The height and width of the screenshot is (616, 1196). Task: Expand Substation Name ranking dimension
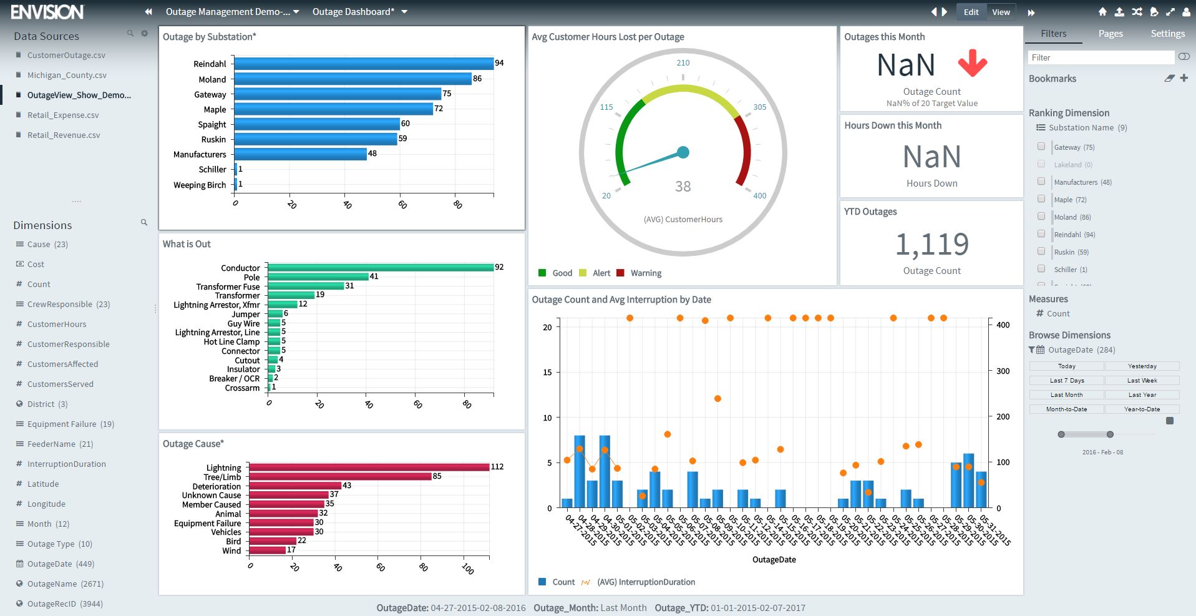1081,127
